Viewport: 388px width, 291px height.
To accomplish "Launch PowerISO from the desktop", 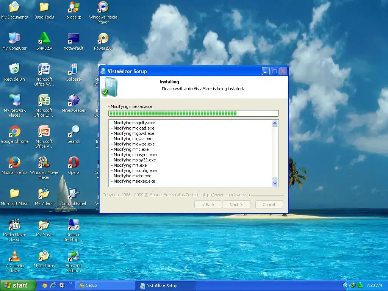I will click(103, 41).
